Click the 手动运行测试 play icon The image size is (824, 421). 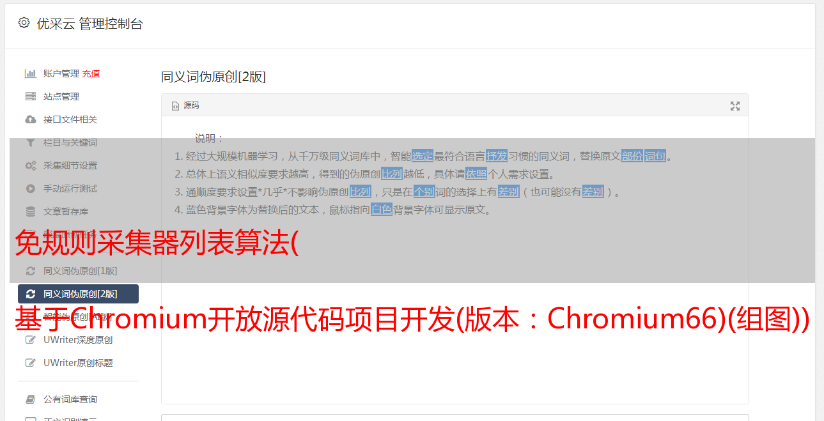[x=31, y=188]
